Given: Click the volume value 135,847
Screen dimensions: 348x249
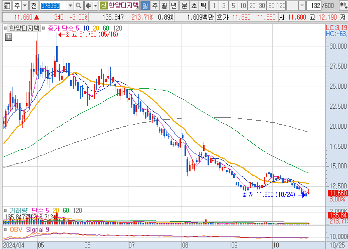Looking at the screenshot, I should click(113, 17).
